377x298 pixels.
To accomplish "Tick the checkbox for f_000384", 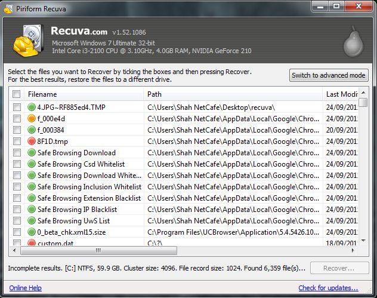I will [17, 130].
